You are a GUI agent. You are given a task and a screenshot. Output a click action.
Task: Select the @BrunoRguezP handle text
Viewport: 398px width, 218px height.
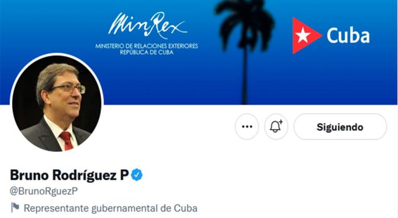click(44, 192)
